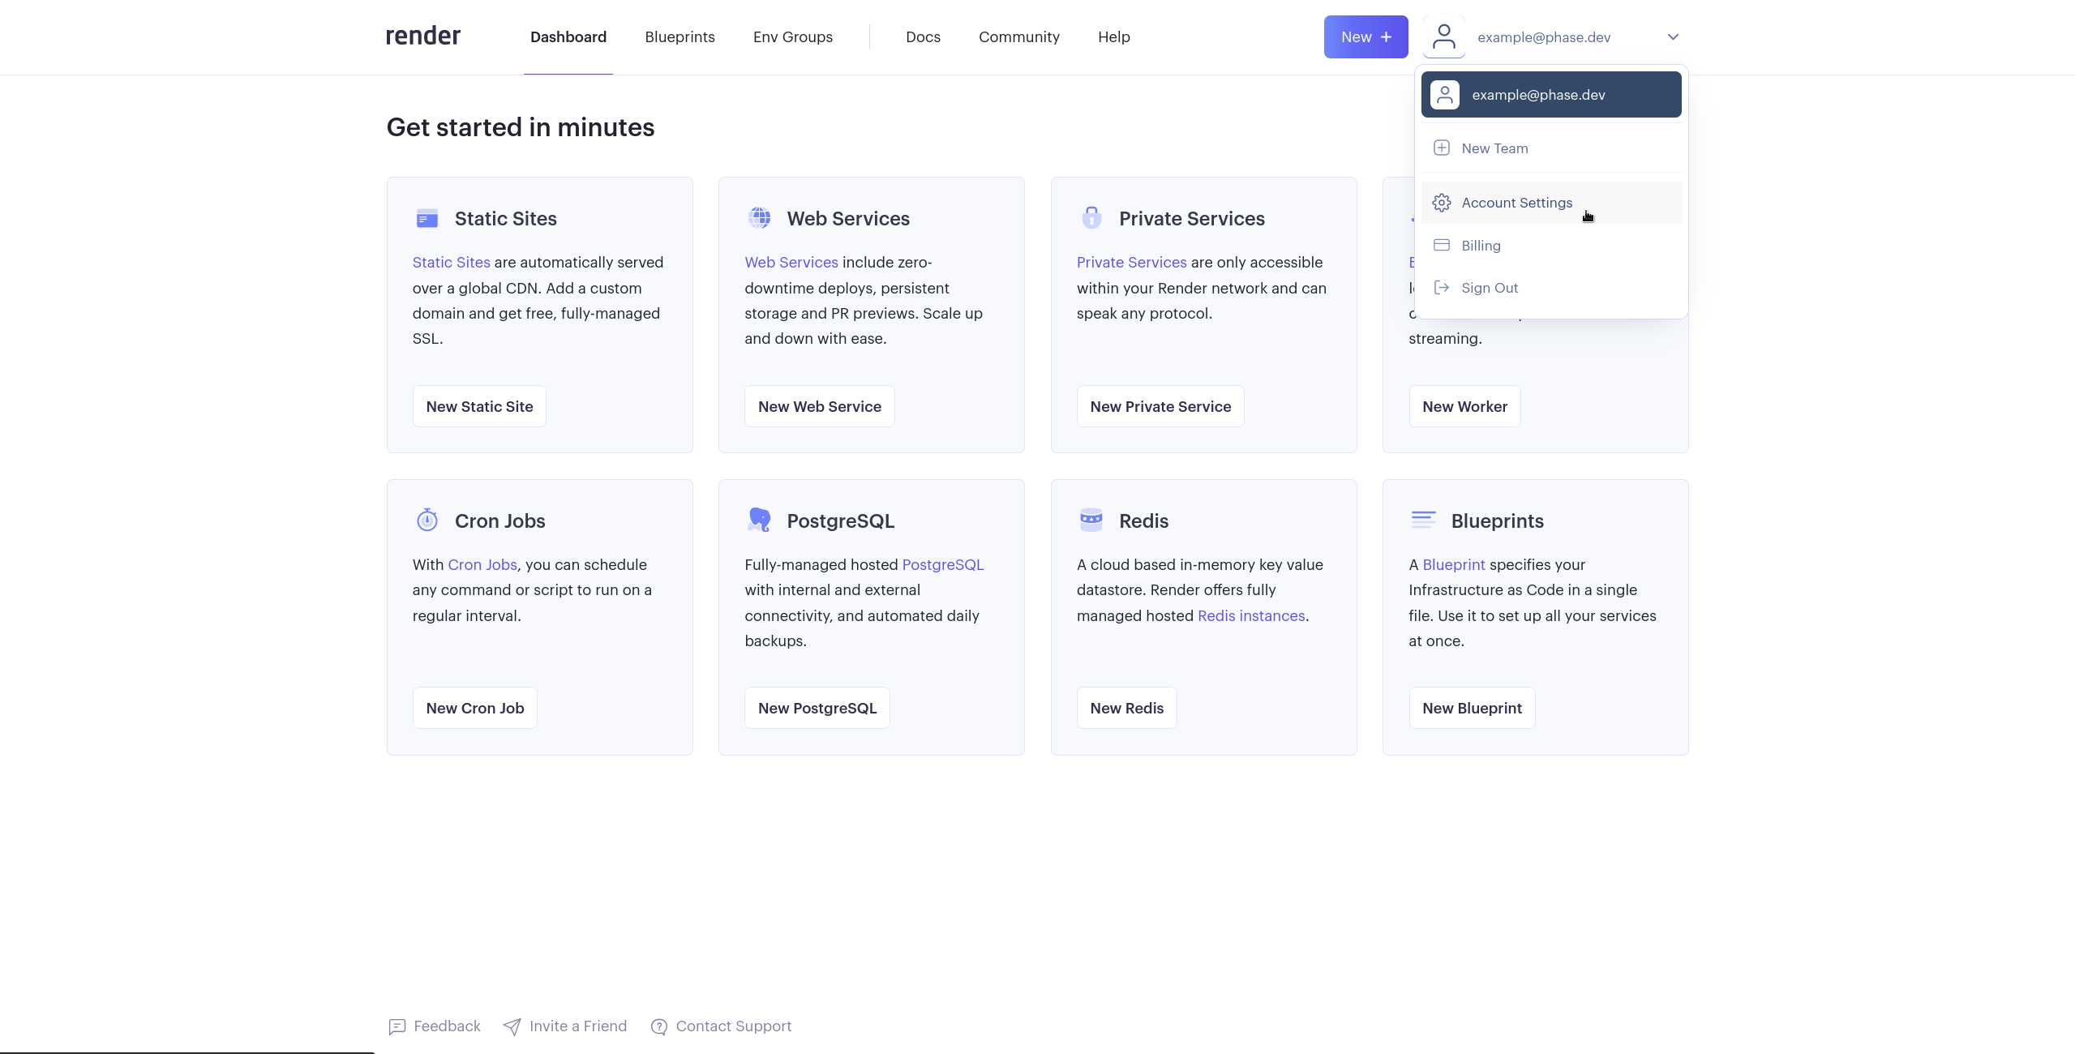Click the Blueprints document icon
2075x1054 pixels.
(x=1423, y=520)
